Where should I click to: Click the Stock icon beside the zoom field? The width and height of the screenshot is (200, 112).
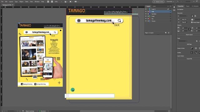click(52, 2)
